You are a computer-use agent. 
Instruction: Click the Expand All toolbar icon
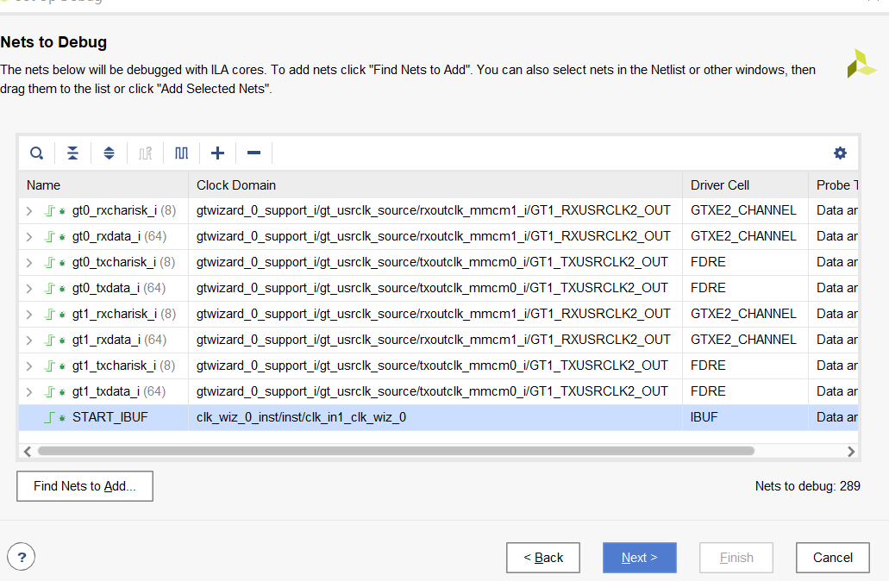click(109, 153)
